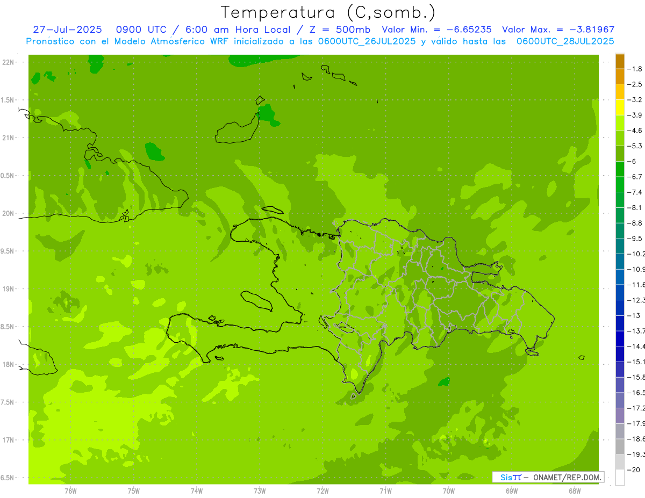Screen dimensions: 645x498
Task: Click the '-1.8' colorbar value
Action: 635,69
